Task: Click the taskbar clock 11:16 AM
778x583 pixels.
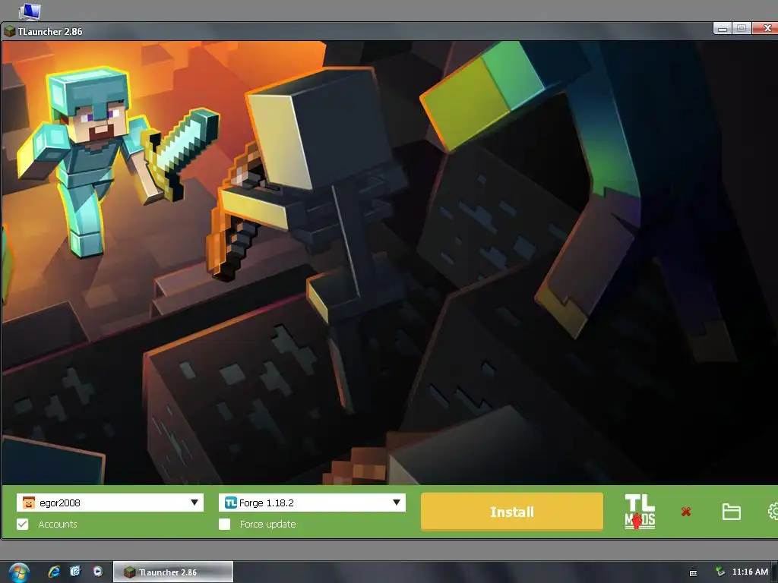Action: (750, 572)
